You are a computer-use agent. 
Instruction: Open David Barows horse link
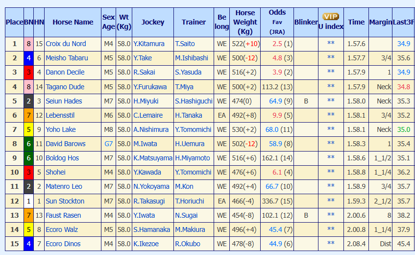pyautogui.click(x=66, y=144)
